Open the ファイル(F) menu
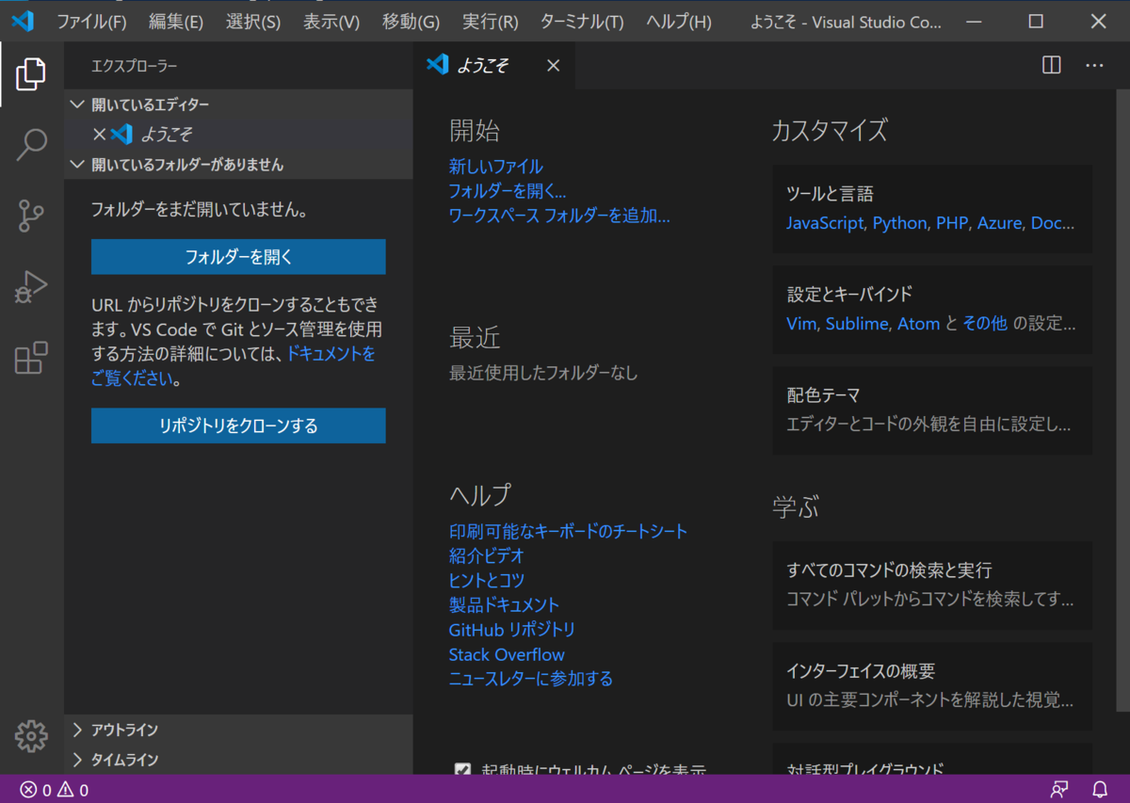Screen dimensions: 1130x803 [91, 22]
